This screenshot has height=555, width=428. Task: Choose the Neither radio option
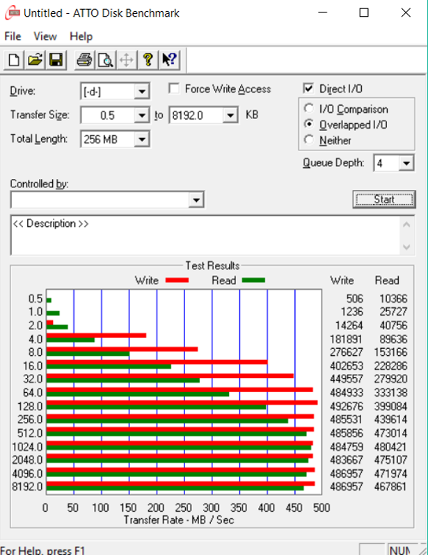pos(309,140)
